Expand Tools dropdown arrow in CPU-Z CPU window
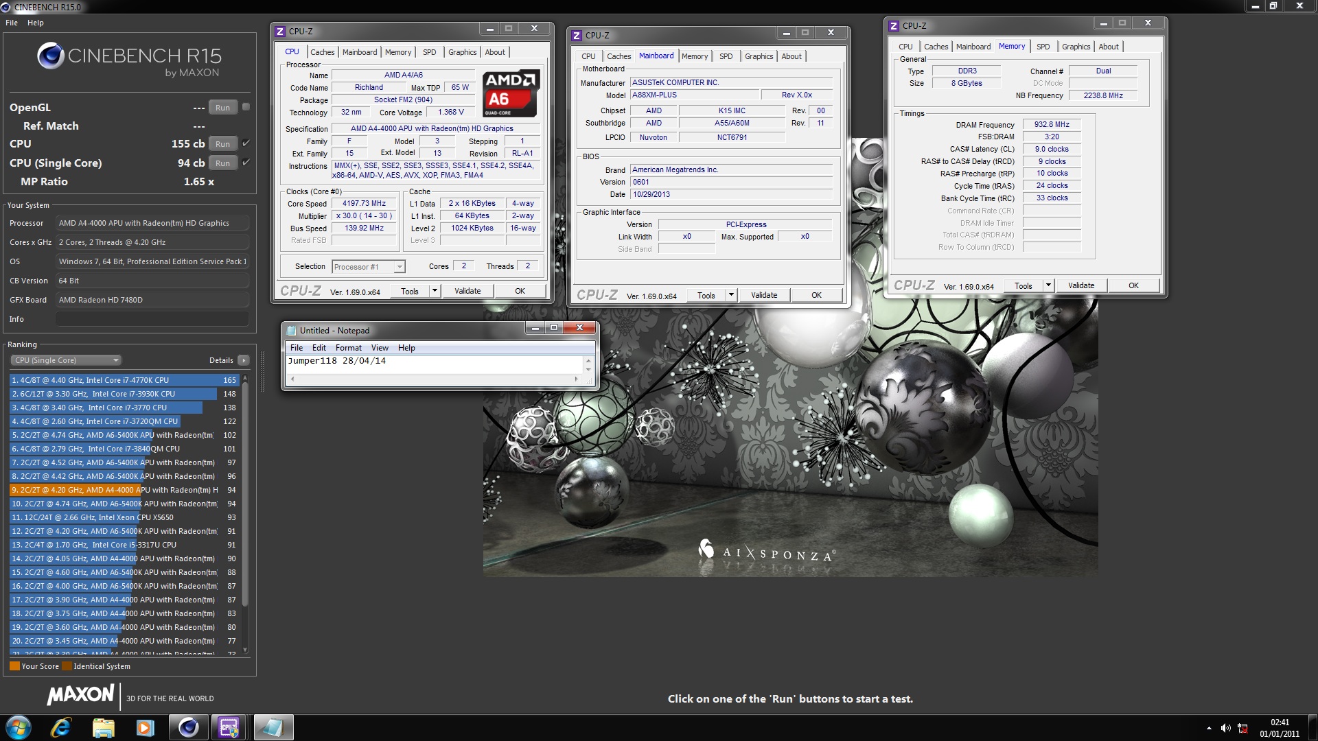 tap(435, 291)
